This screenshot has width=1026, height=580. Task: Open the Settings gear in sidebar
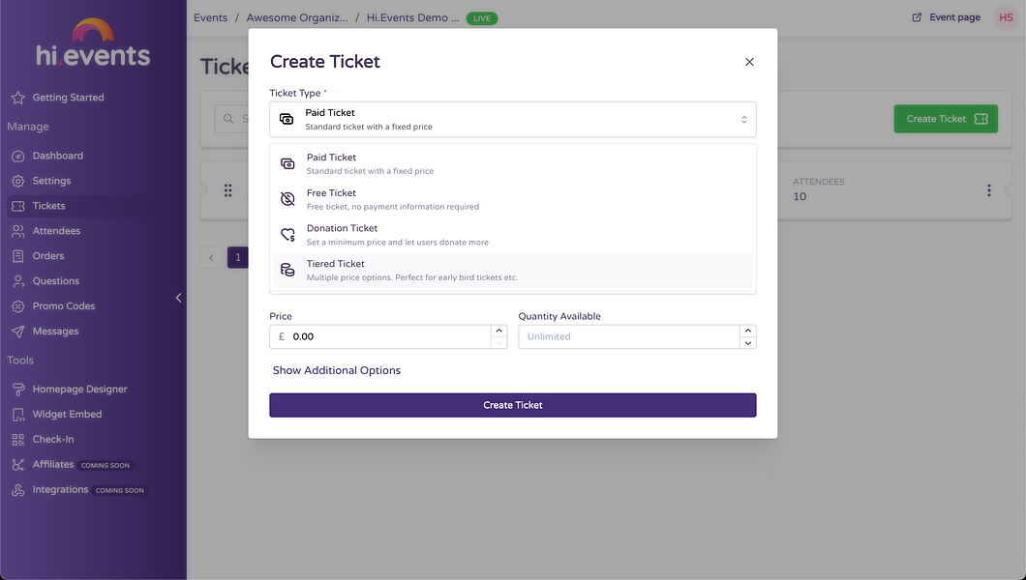[51, 181]
